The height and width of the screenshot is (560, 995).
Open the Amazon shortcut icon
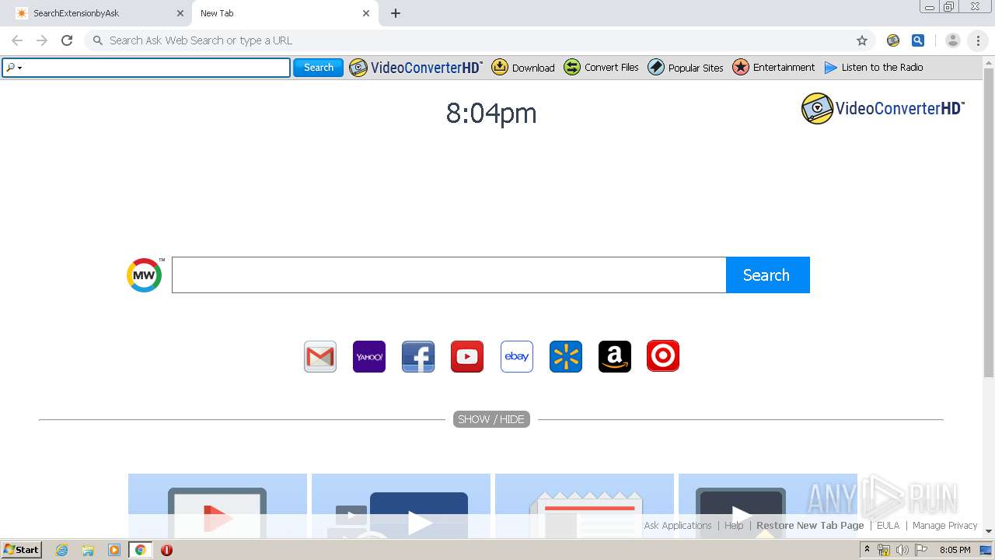pos(615,356)
